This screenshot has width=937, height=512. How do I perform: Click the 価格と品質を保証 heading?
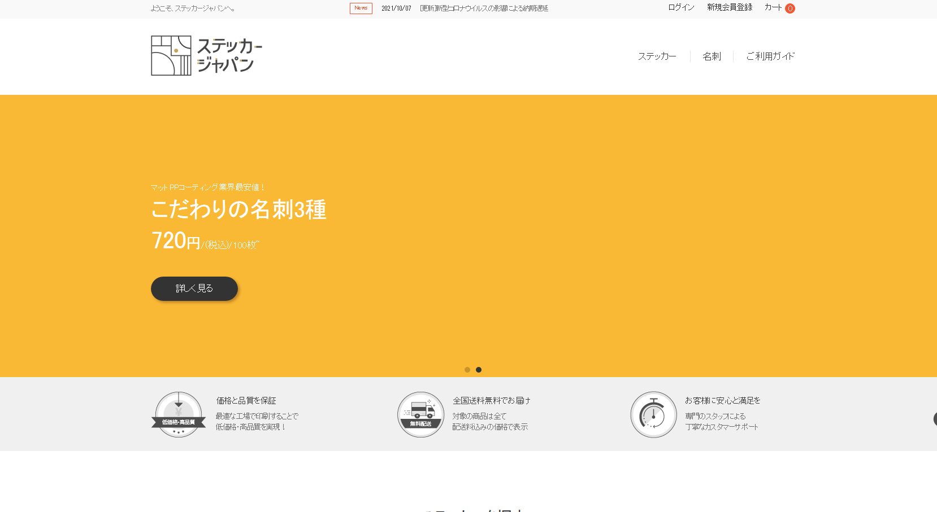pos(246,400)
